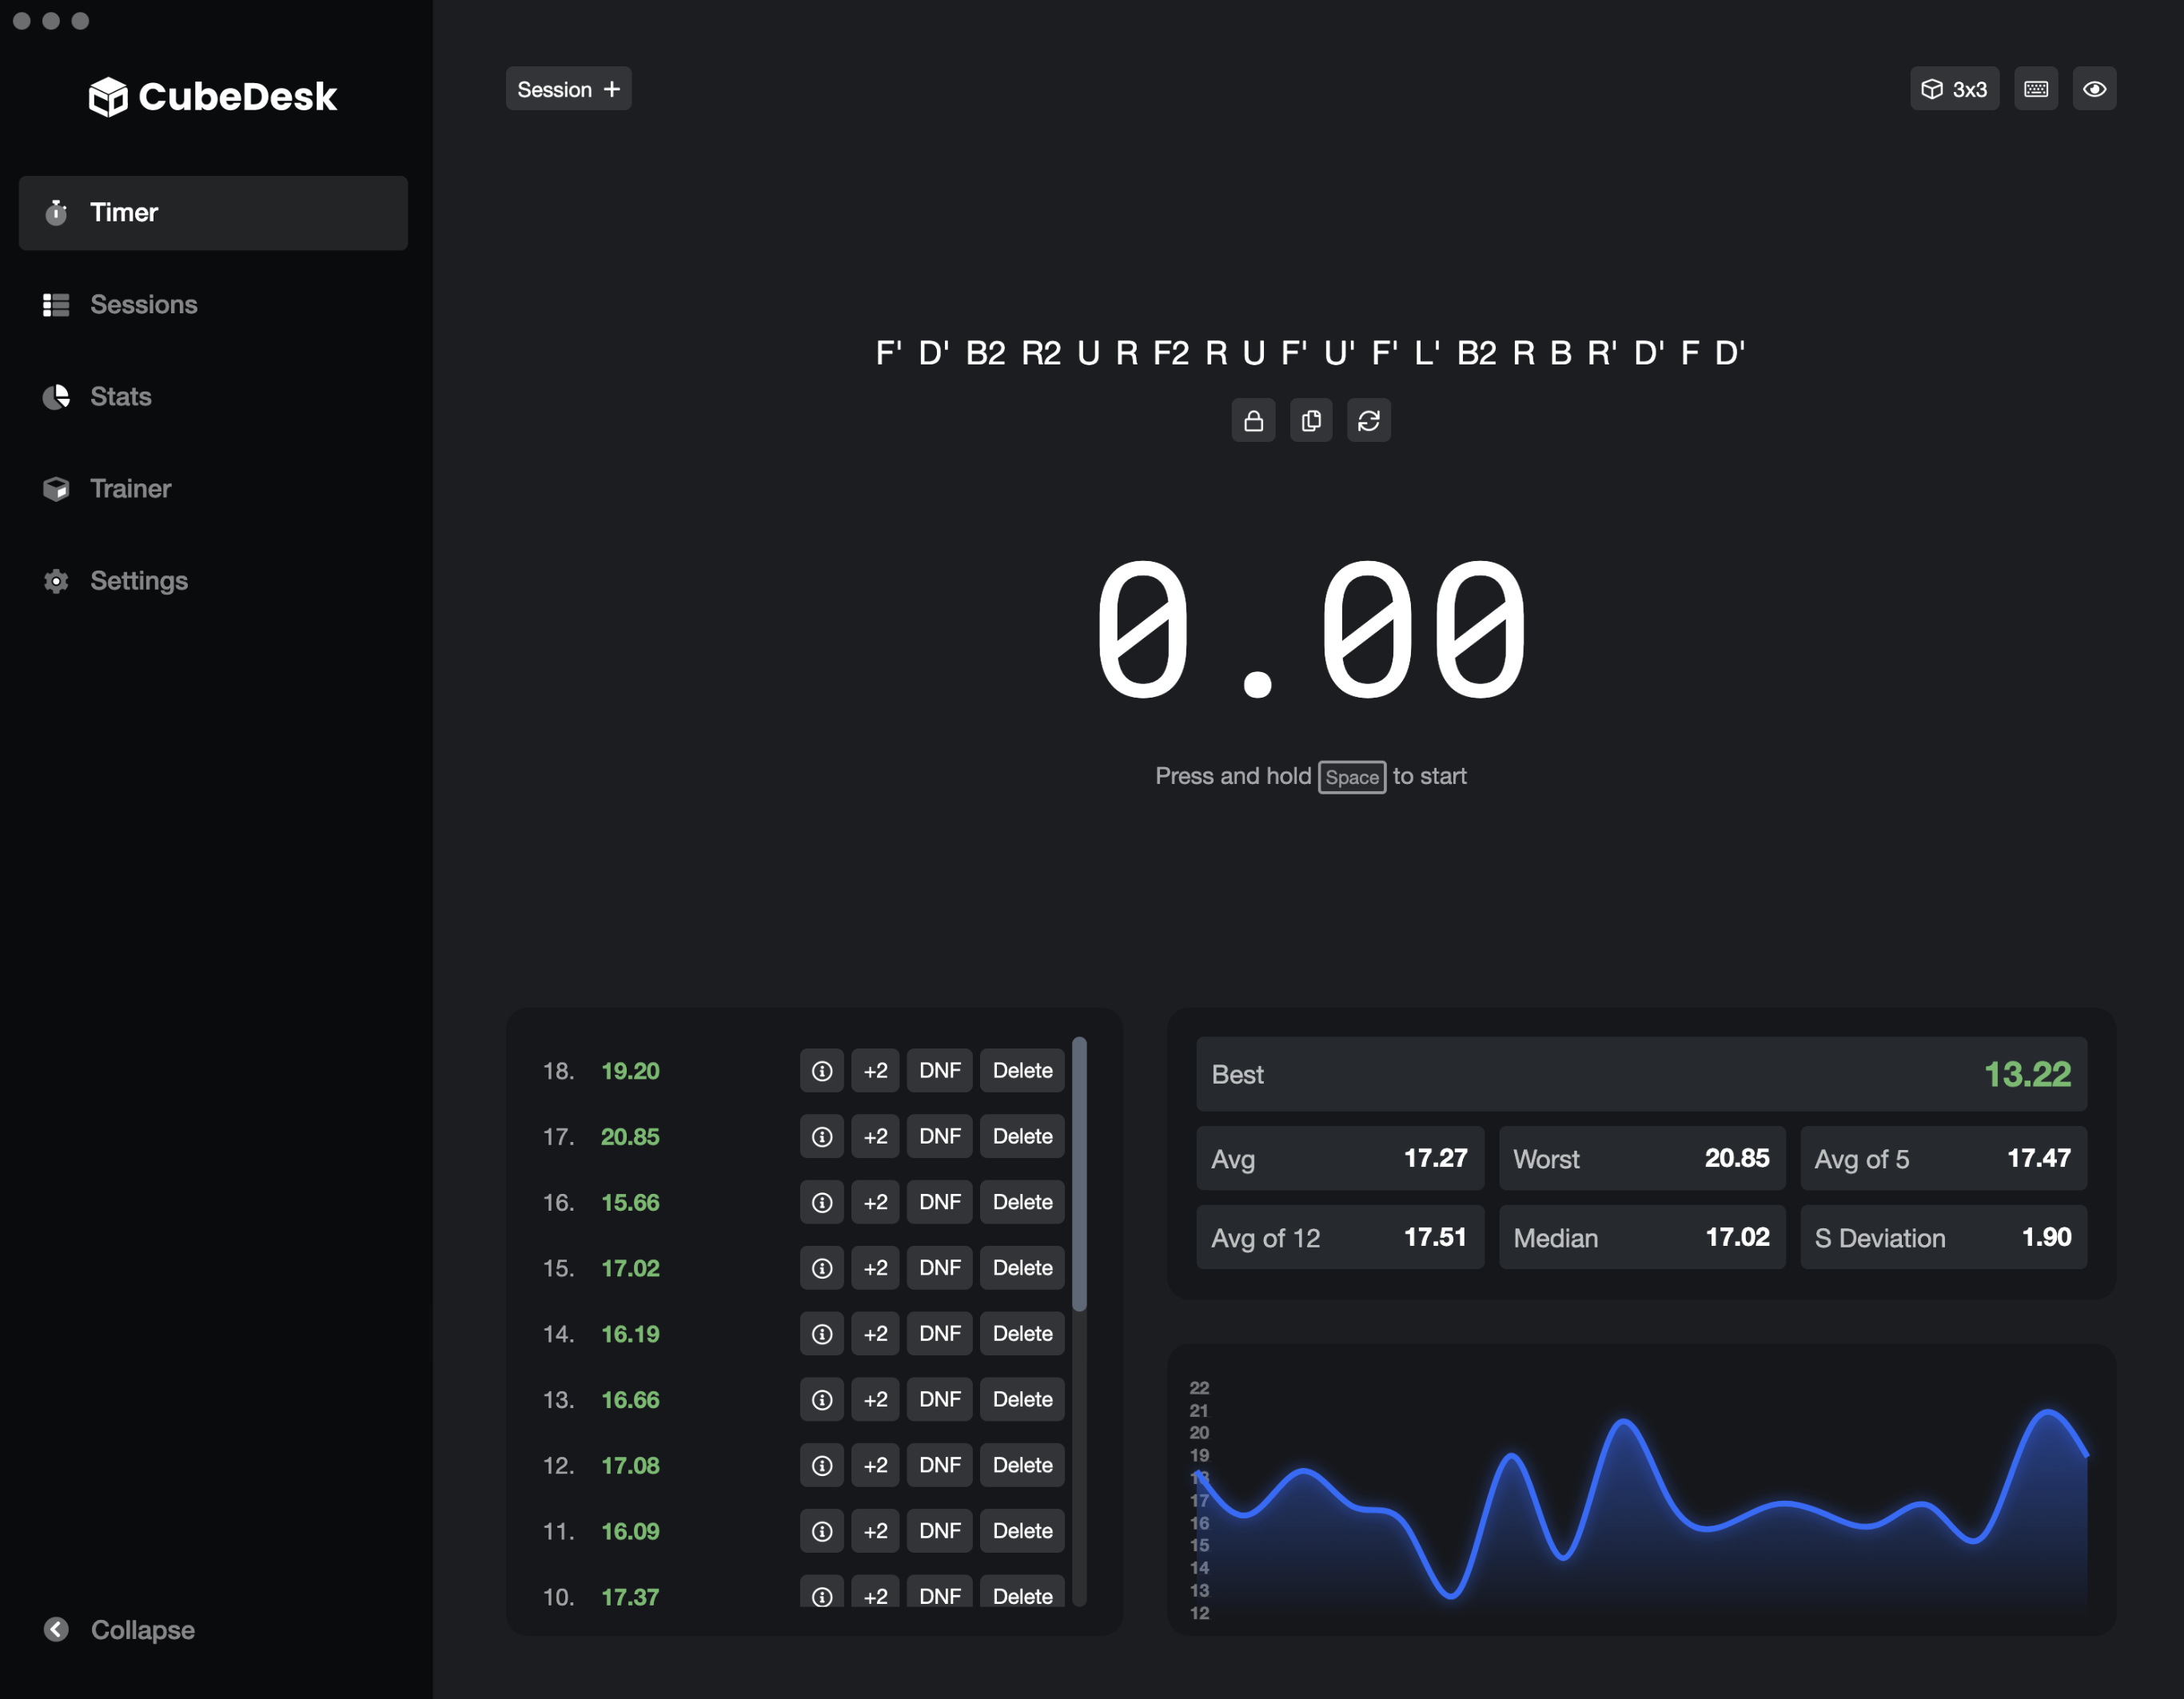
Task: Select the keyboard input tab
Action: click(2037, 89)
